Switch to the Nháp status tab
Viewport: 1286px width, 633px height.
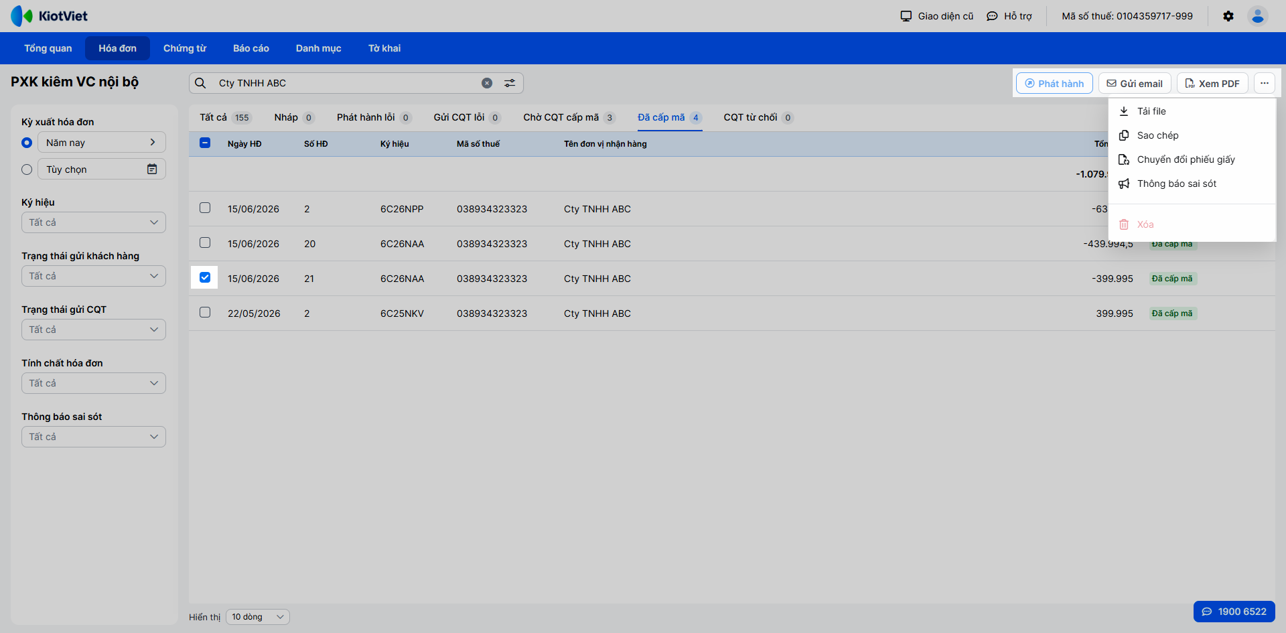click(294, 117)
